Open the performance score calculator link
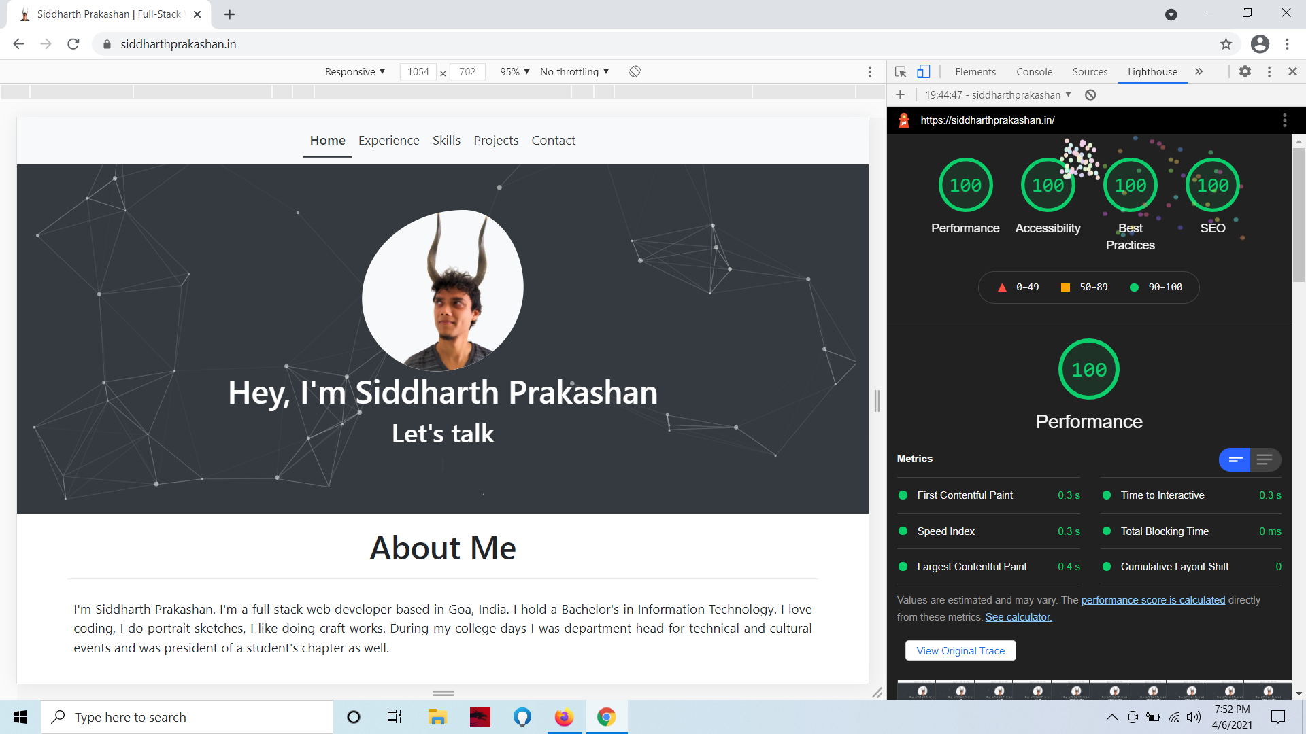The image size is (1306, 734). [x=1152, y=599]
